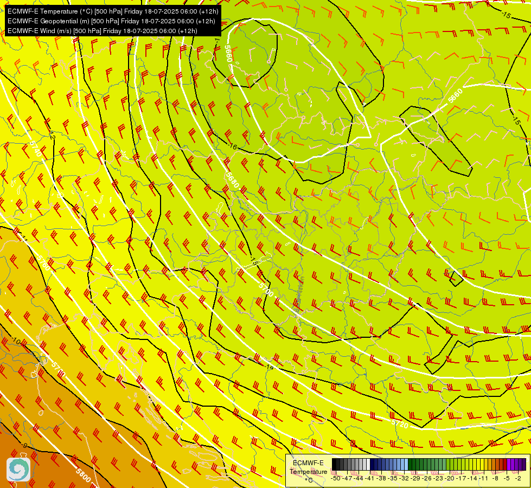Viewport: 531px width, 488px height.
Task: Click the -20 value on the legend scale
Action: tap(450, 478)
